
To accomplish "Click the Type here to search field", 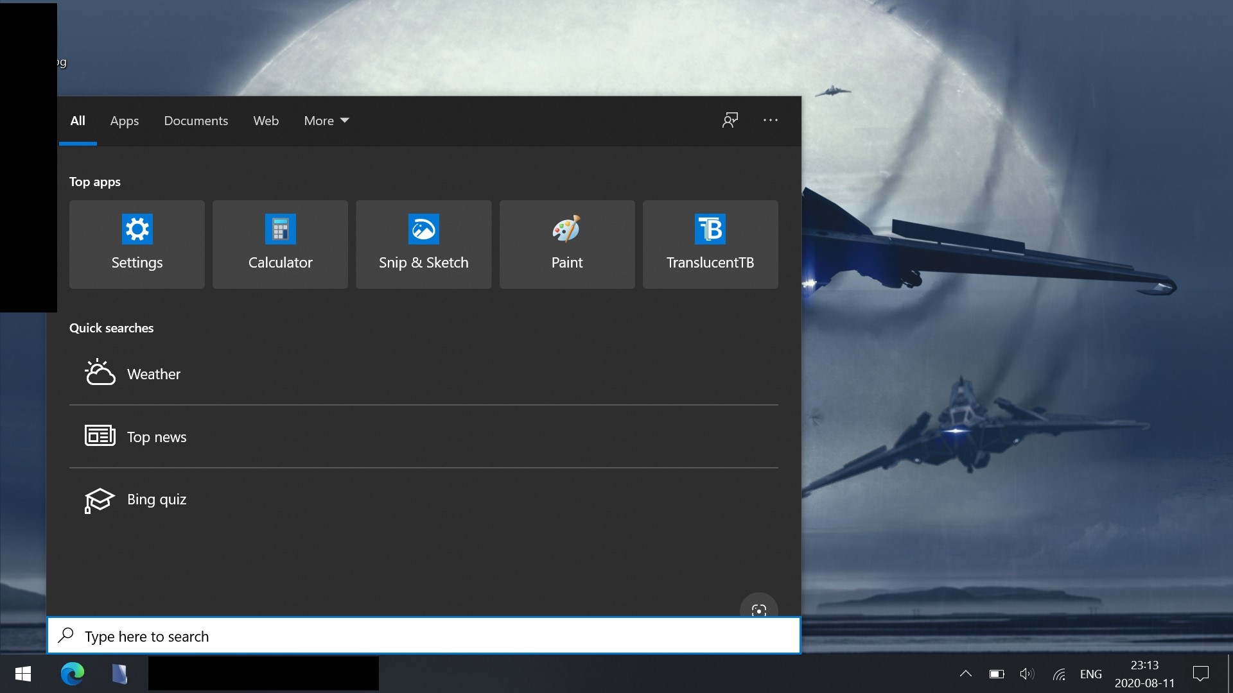I will (424, 636).
